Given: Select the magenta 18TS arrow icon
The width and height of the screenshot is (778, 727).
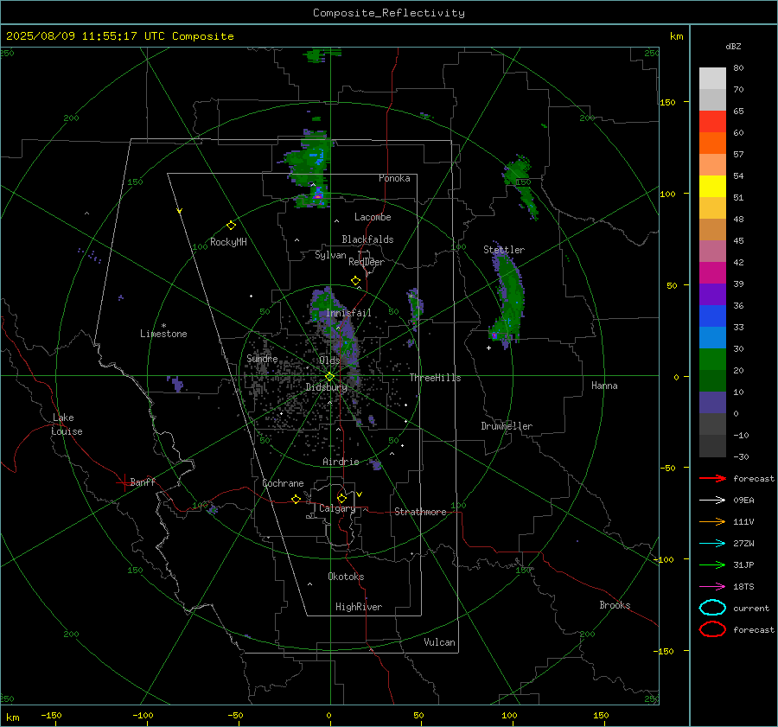Looking at the screenshot, I should click(x=712, y=587).
